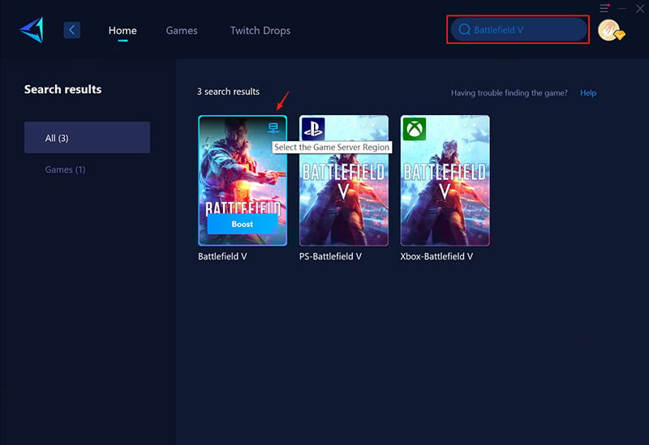Click the magnifier search icon
The image size is (649, 445).
click(x=464, y=29)
